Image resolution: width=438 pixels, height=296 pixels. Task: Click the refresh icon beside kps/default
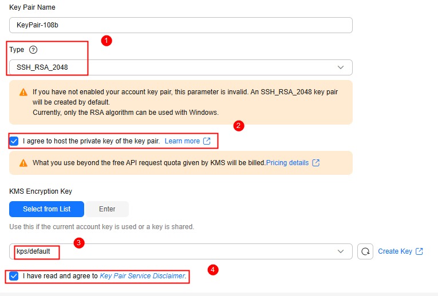pos(365,251)
